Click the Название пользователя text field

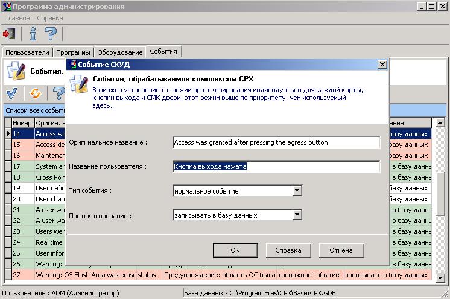pyautogui.click(x=276, y=166)
